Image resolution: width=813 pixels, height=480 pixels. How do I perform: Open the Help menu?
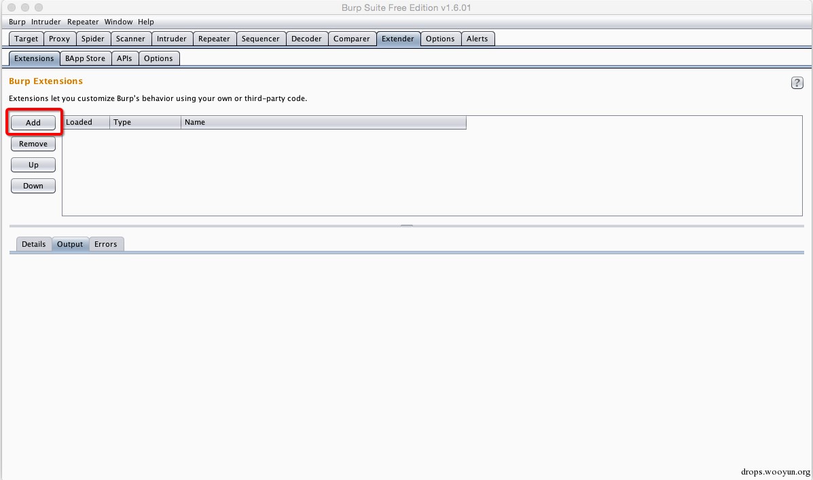pyautogui.click(x=146, y=22)
